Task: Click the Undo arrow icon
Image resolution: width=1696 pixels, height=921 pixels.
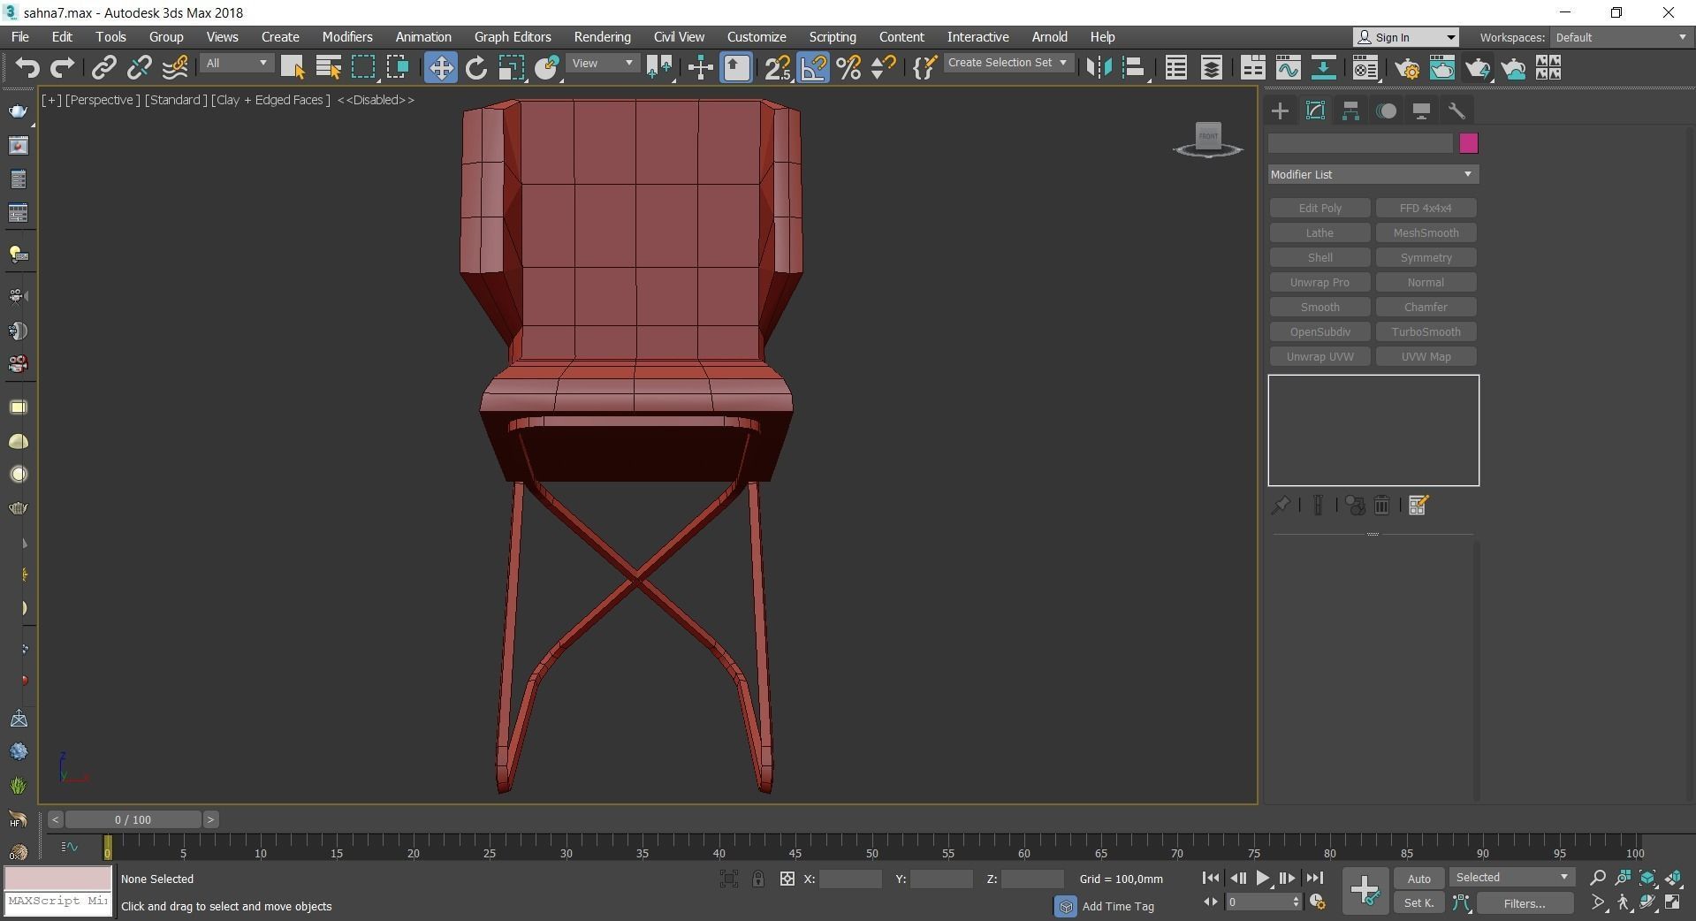Action: [27, 68]
